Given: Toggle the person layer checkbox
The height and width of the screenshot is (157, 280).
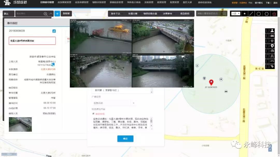Looking at the screenshot, I should 268,30.
